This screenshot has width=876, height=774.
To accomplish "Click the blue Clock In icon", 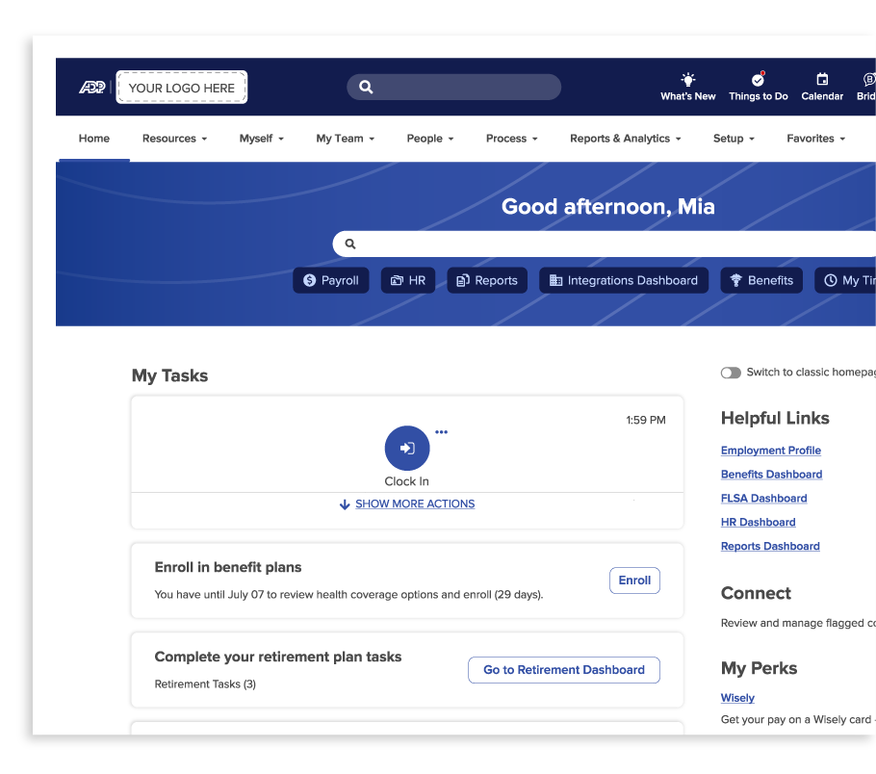I will [x=407, y=448].
